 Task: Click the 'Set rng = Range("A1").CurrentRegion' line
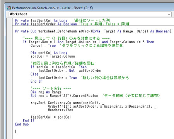[95, 96]
